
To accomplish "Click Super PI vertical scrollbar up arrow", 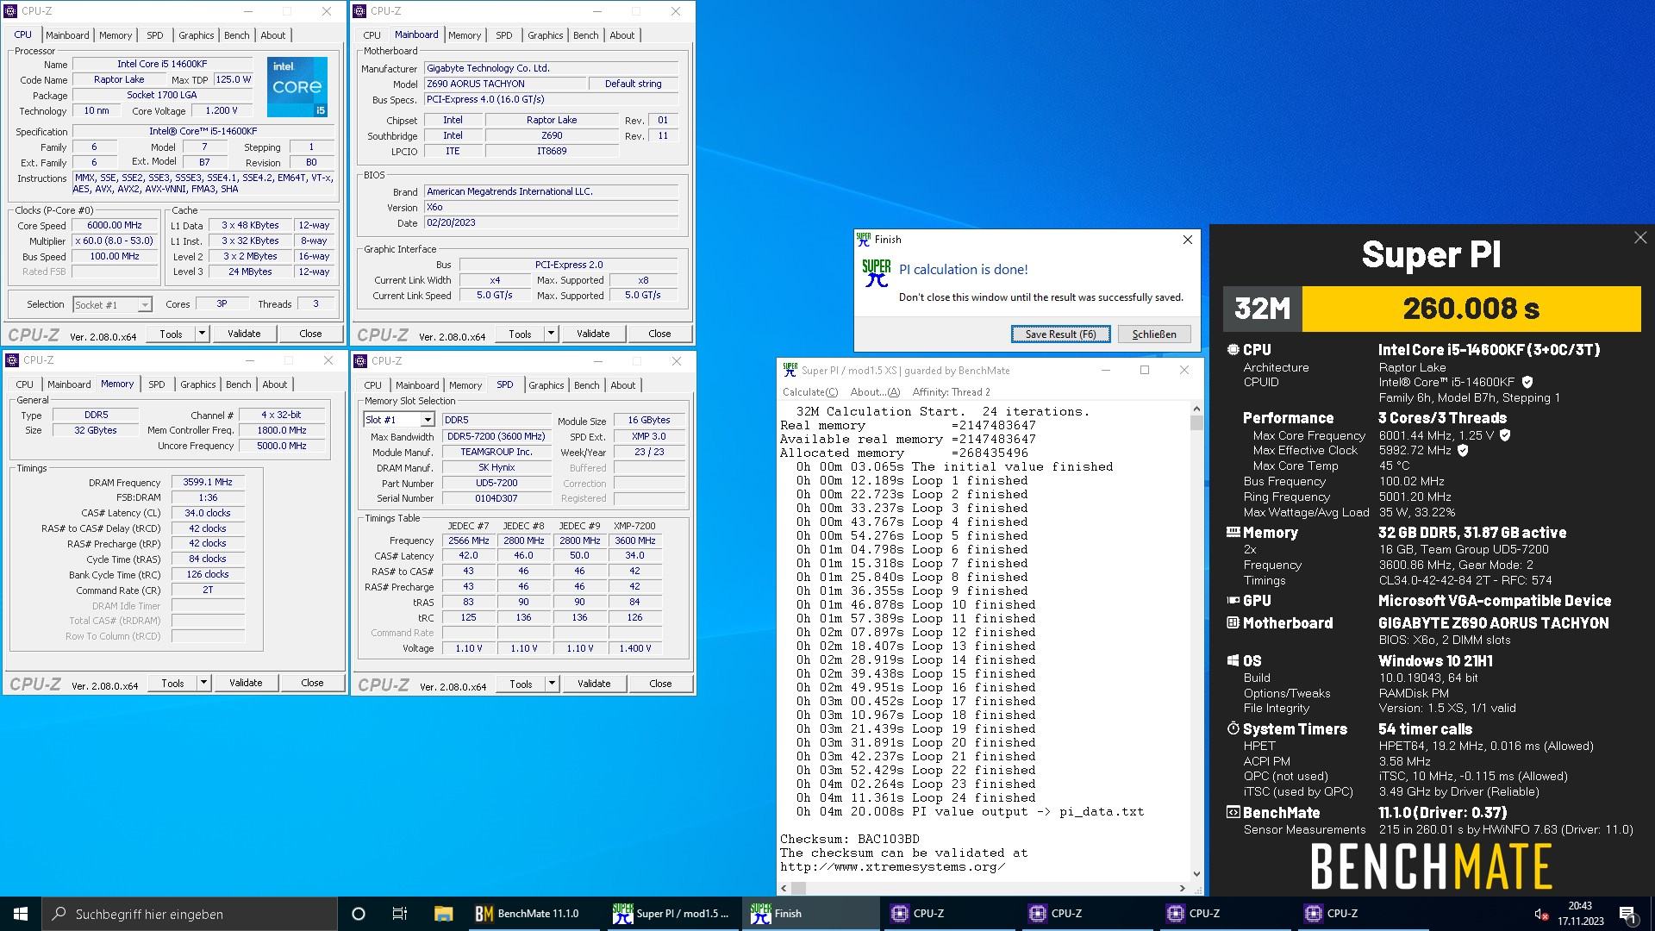I will 1196,409.
